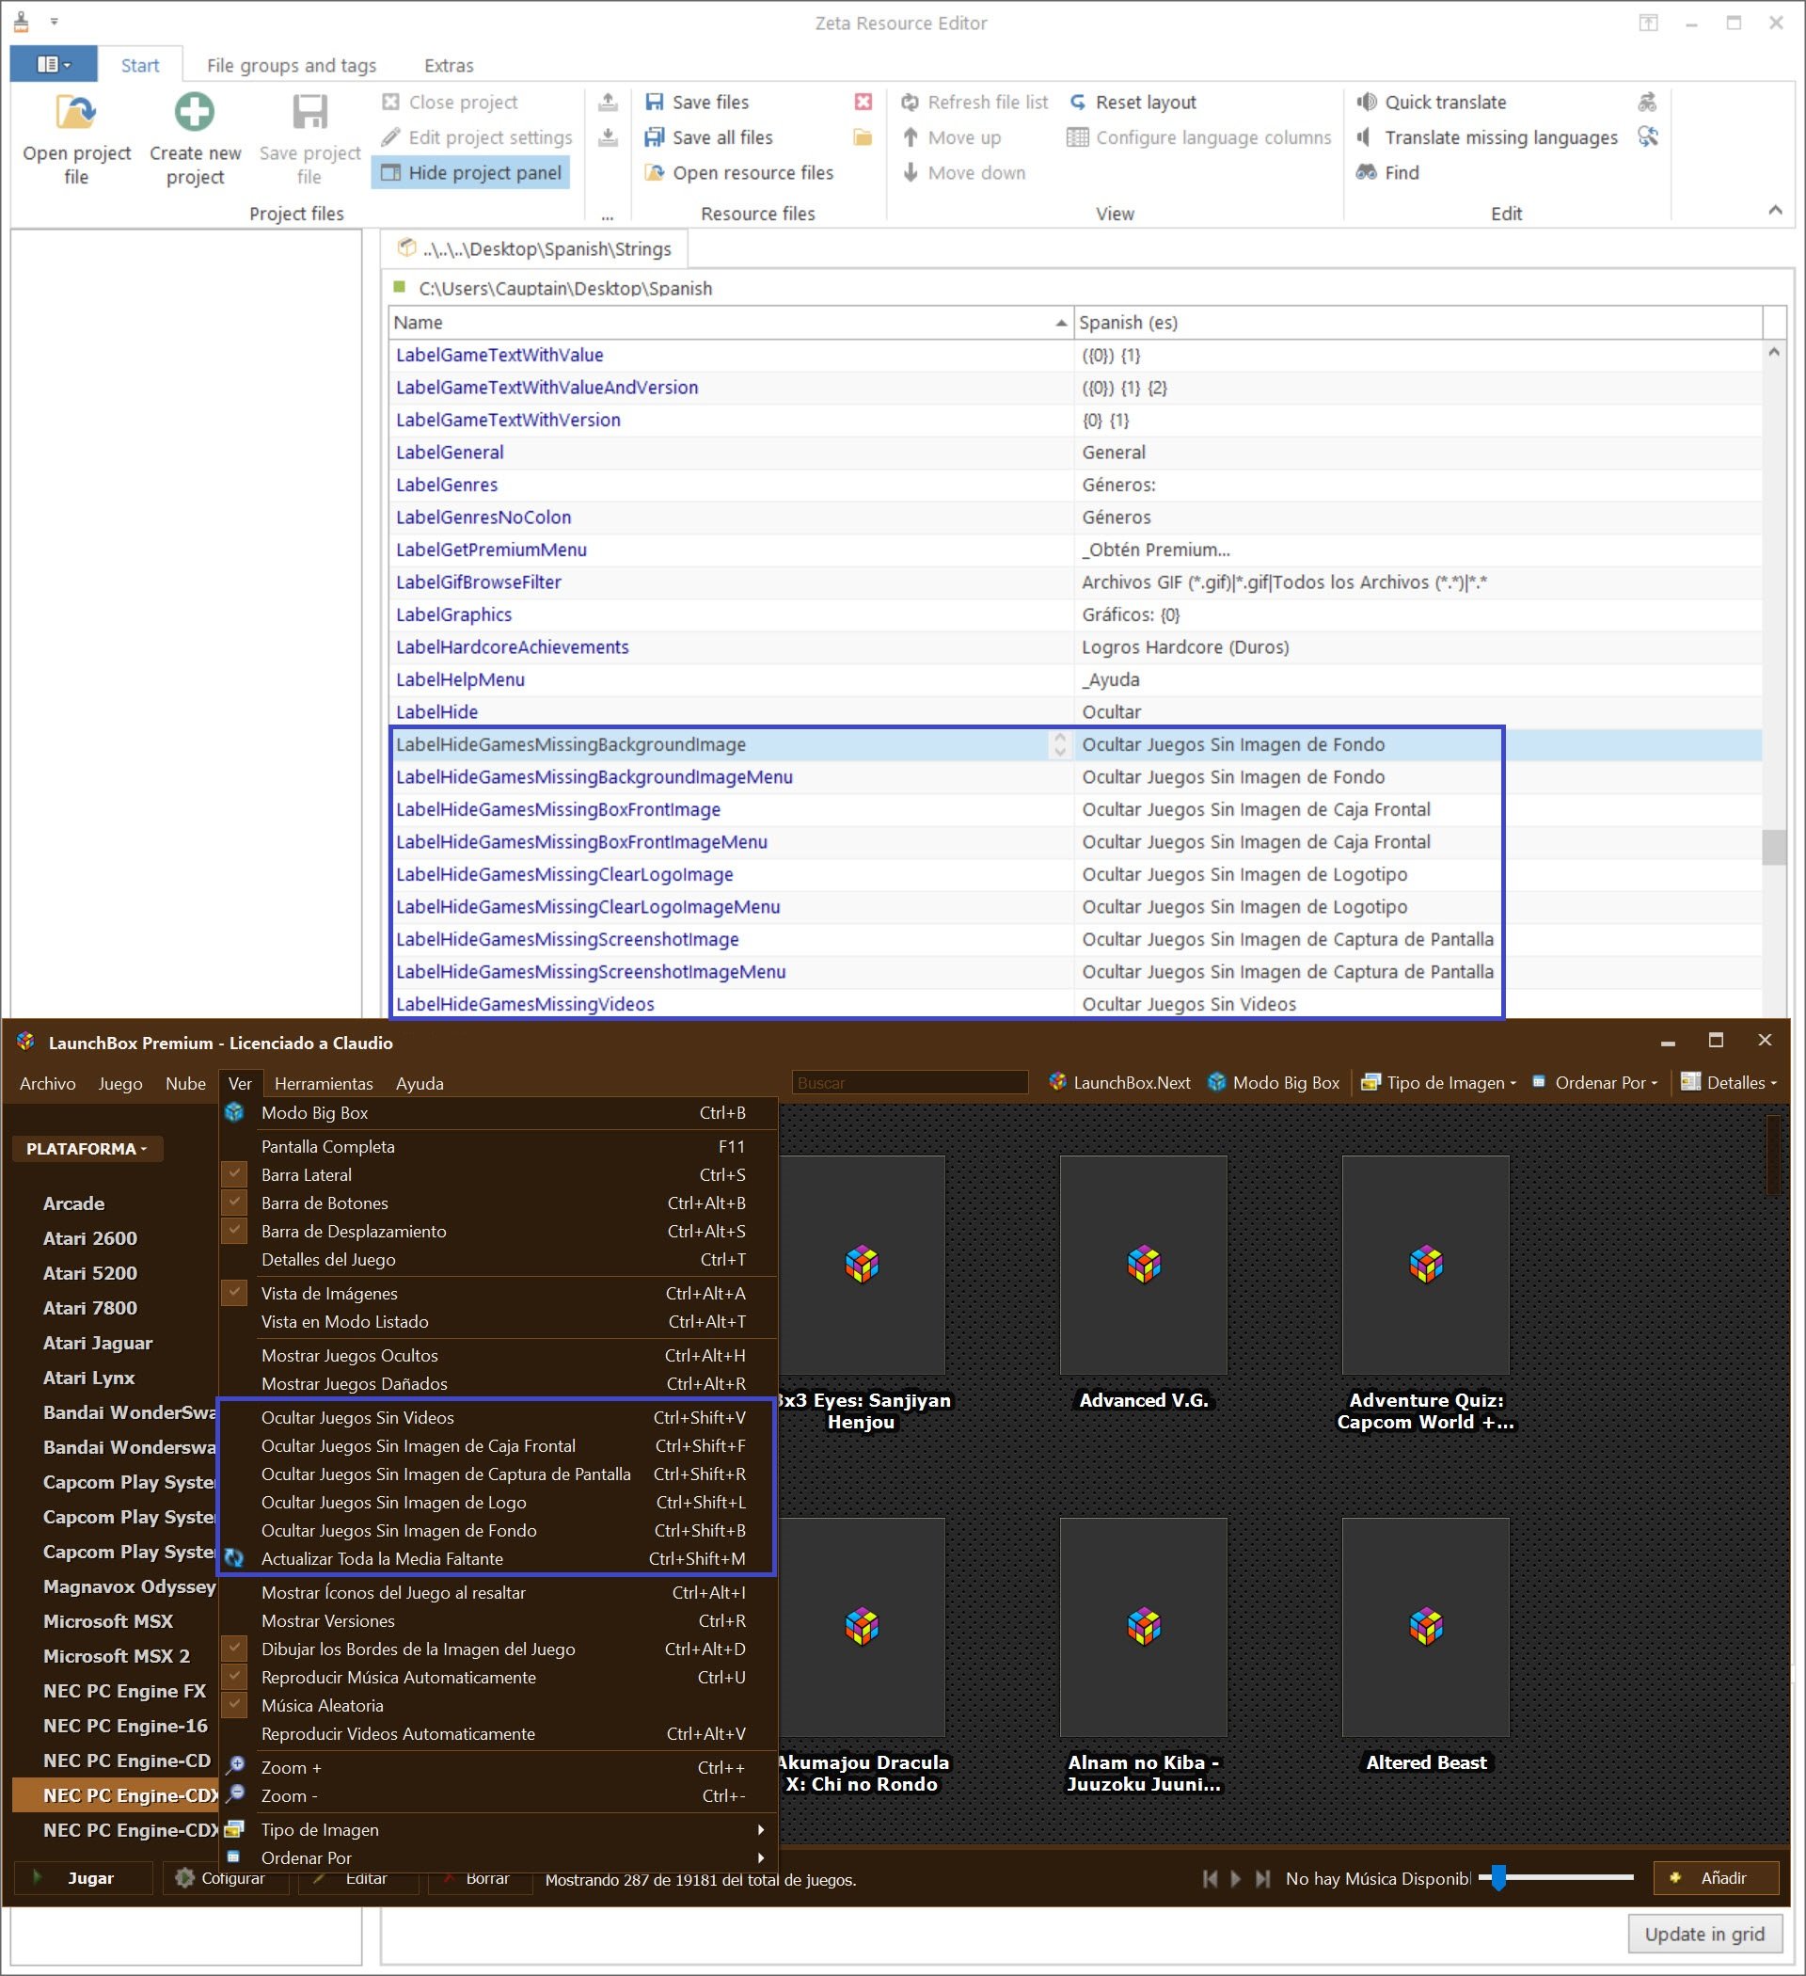Switch to File groups and tags tab
The image size is (1806, 1976).
point(291,66)
